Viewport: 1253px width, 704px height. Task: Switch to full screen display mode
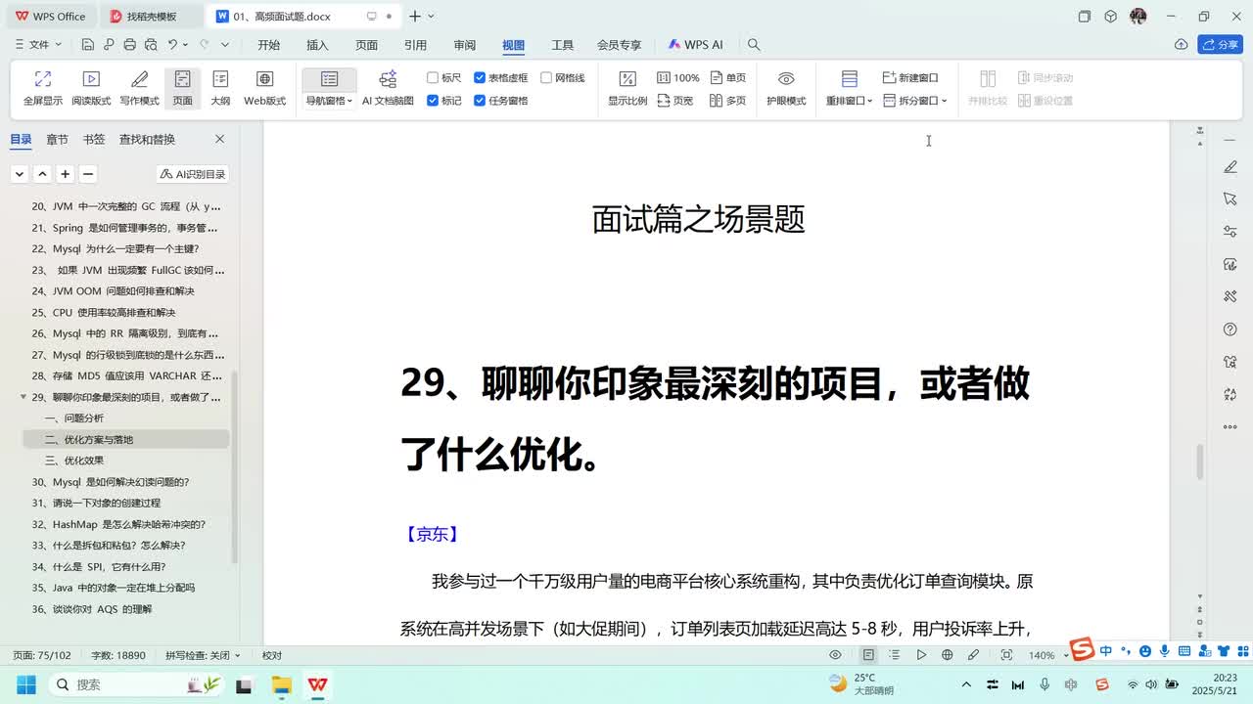[42, 88]
